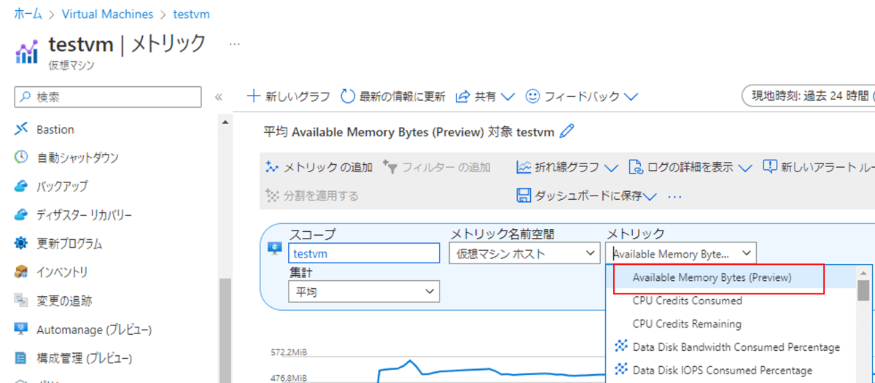Click the 新しいアラート ルール alert icon

(770, 167)
